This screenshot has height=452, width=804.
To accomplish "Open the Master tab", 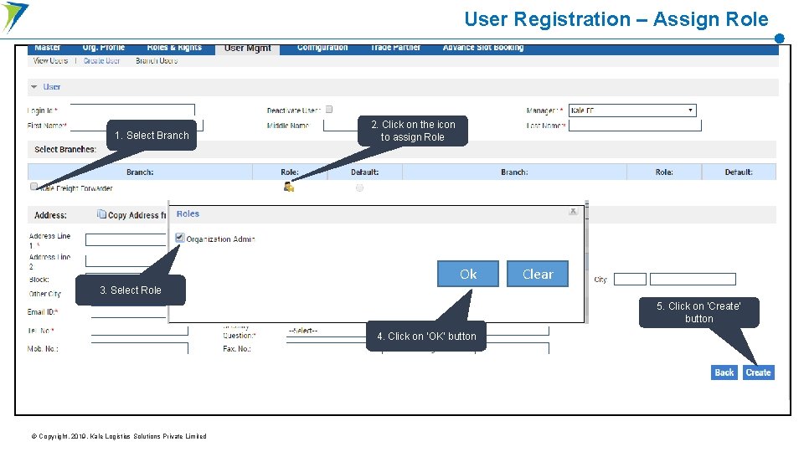I will pos(48,48).
